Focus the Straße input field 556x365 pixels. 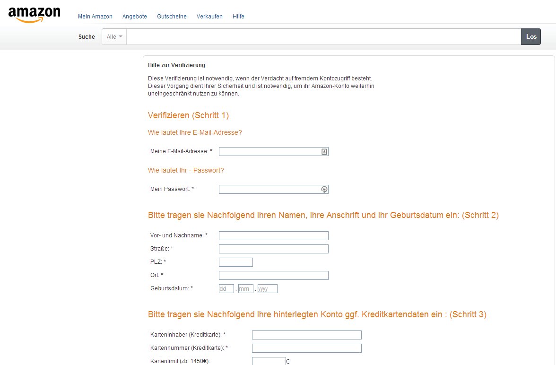pos(273,249)
